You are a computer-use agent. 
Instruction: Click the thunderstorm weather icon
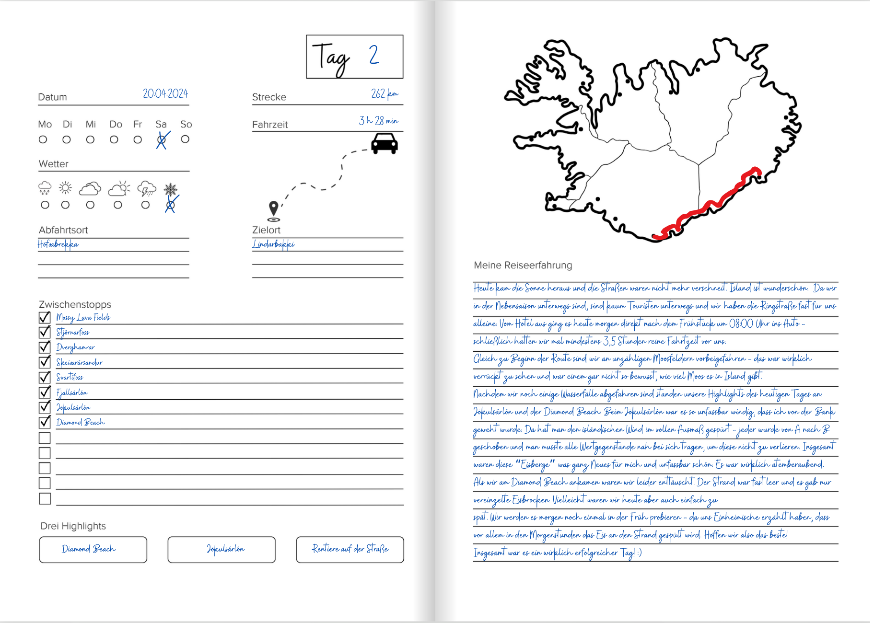click(146, 189)
